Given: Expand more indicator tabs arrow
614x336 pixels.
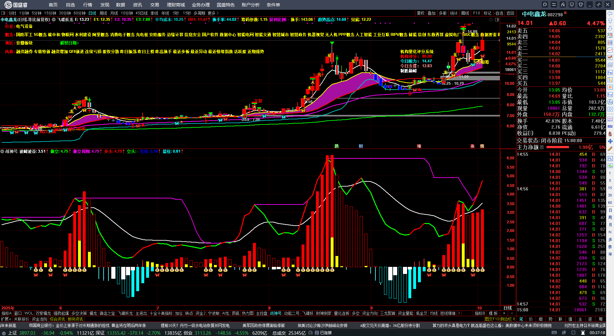Looking at the screenshot, I should click(459, 313).
